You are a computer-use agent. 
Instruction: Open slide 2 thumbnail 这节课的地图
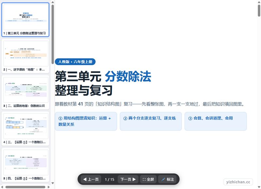pyautogui.click(x=25, y=56)
